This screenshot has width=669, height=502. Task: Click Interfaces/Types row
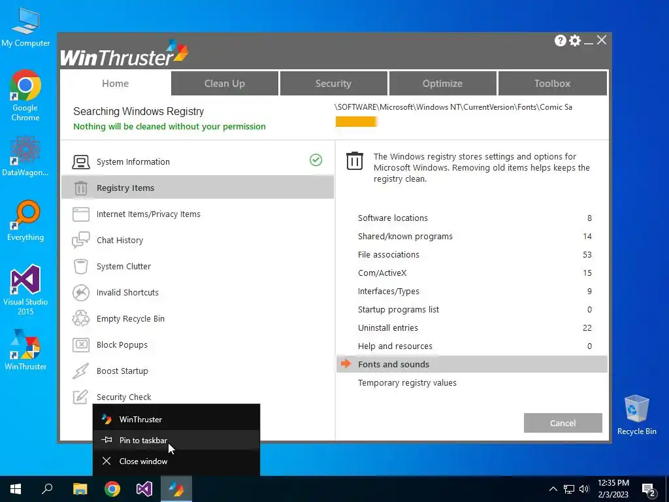pyautogui.click(x=472, y=291)
